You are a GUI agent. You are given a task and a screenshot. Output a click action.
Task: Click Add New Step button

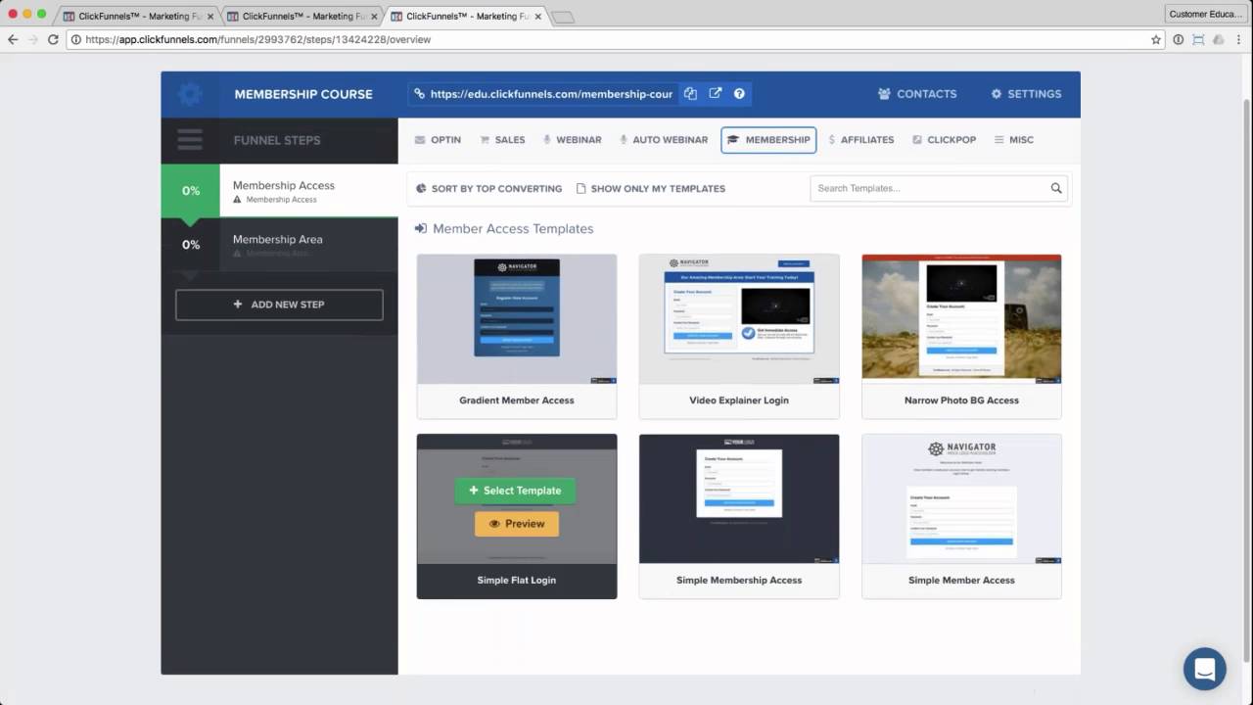click(x=279, y=305)
